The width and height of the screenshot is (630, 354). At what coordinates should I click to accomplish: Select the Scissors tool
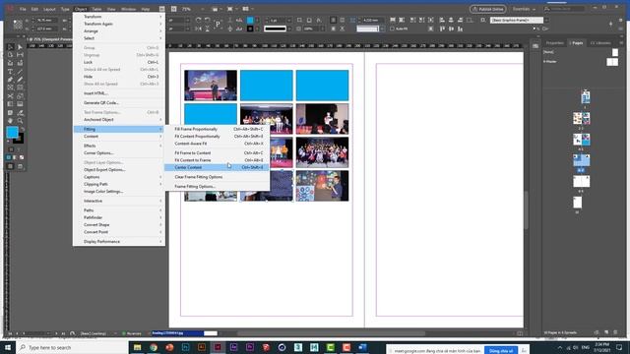11,96
